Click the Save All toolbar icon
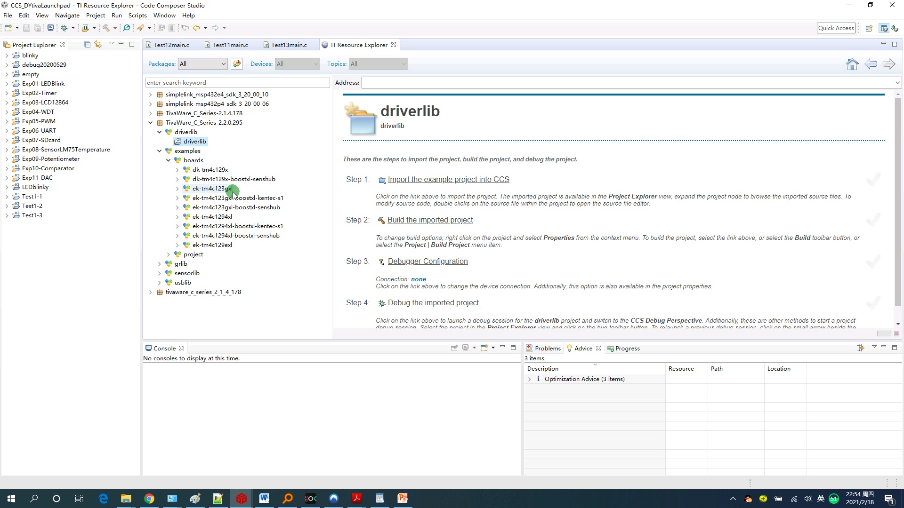The width and height of the screenshot is (904, 508). point(37,28)
